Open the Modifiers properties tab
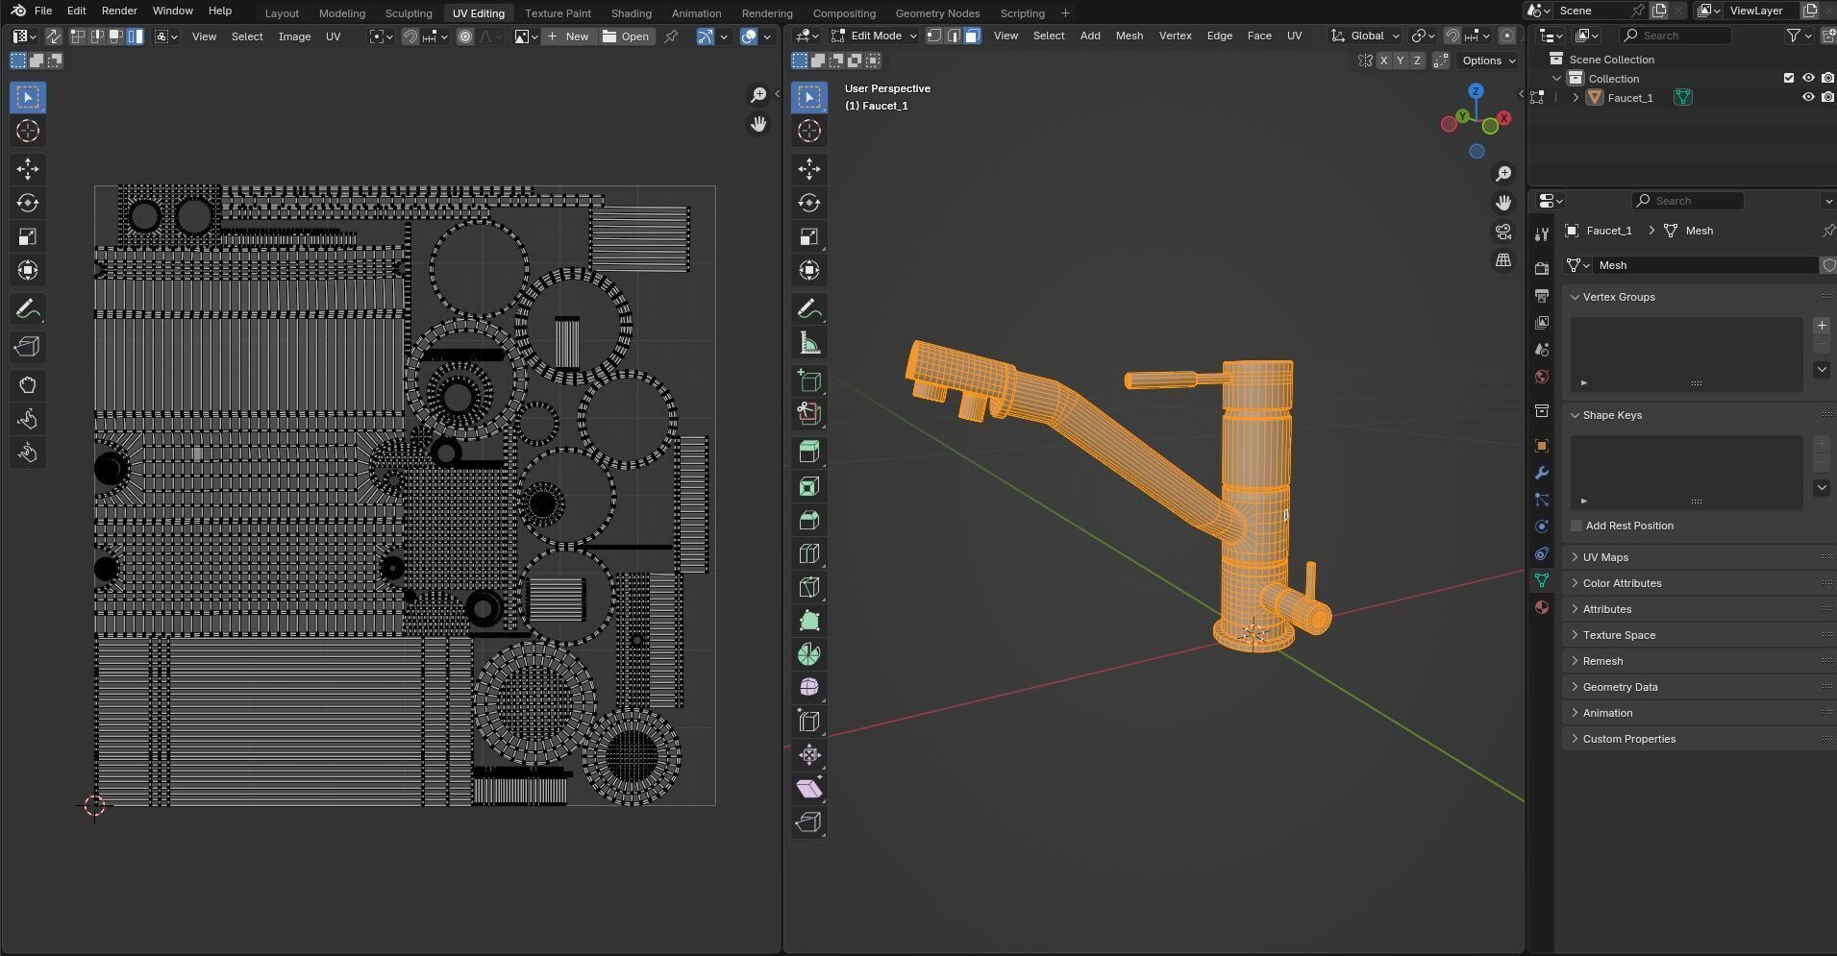The image size is (1837, 956). [x=1542, y=473]
